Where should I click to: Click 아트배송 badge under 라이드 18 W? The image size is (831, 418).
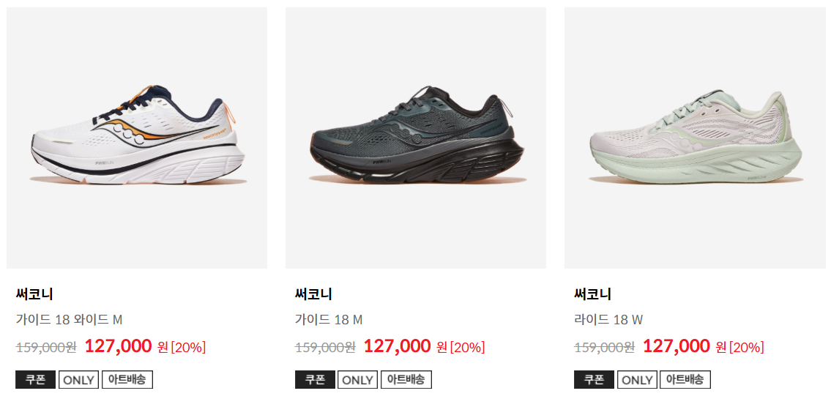(685, 380)
